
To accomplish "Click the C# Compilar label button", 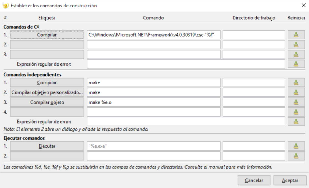I will coord(47,35).
